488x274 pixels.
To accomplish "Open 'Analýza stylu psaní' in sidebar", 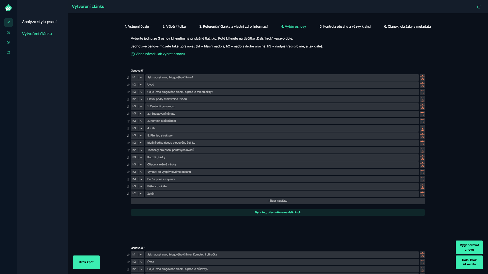I will [x=39, y=22].
